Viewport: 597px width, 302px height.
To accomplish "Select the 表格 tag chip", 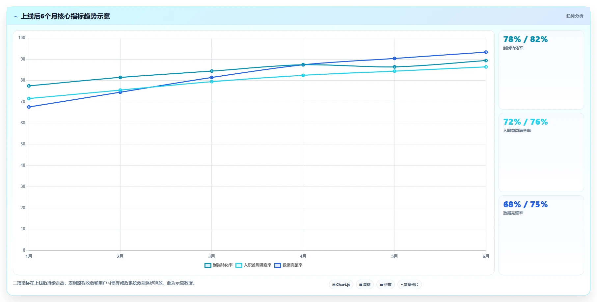I will [x=365, y=285].
